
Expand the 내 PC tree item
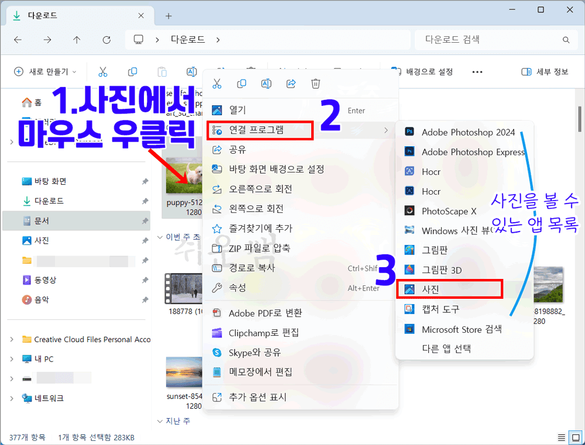[x=12, y=358]
